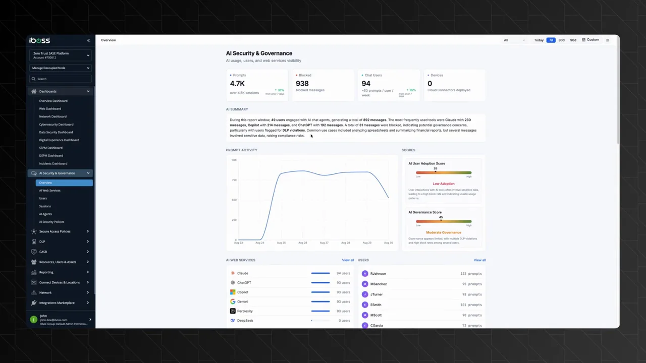Expand the DLP section chevron
The image size is (646, 363).
(x=88, y=241)
